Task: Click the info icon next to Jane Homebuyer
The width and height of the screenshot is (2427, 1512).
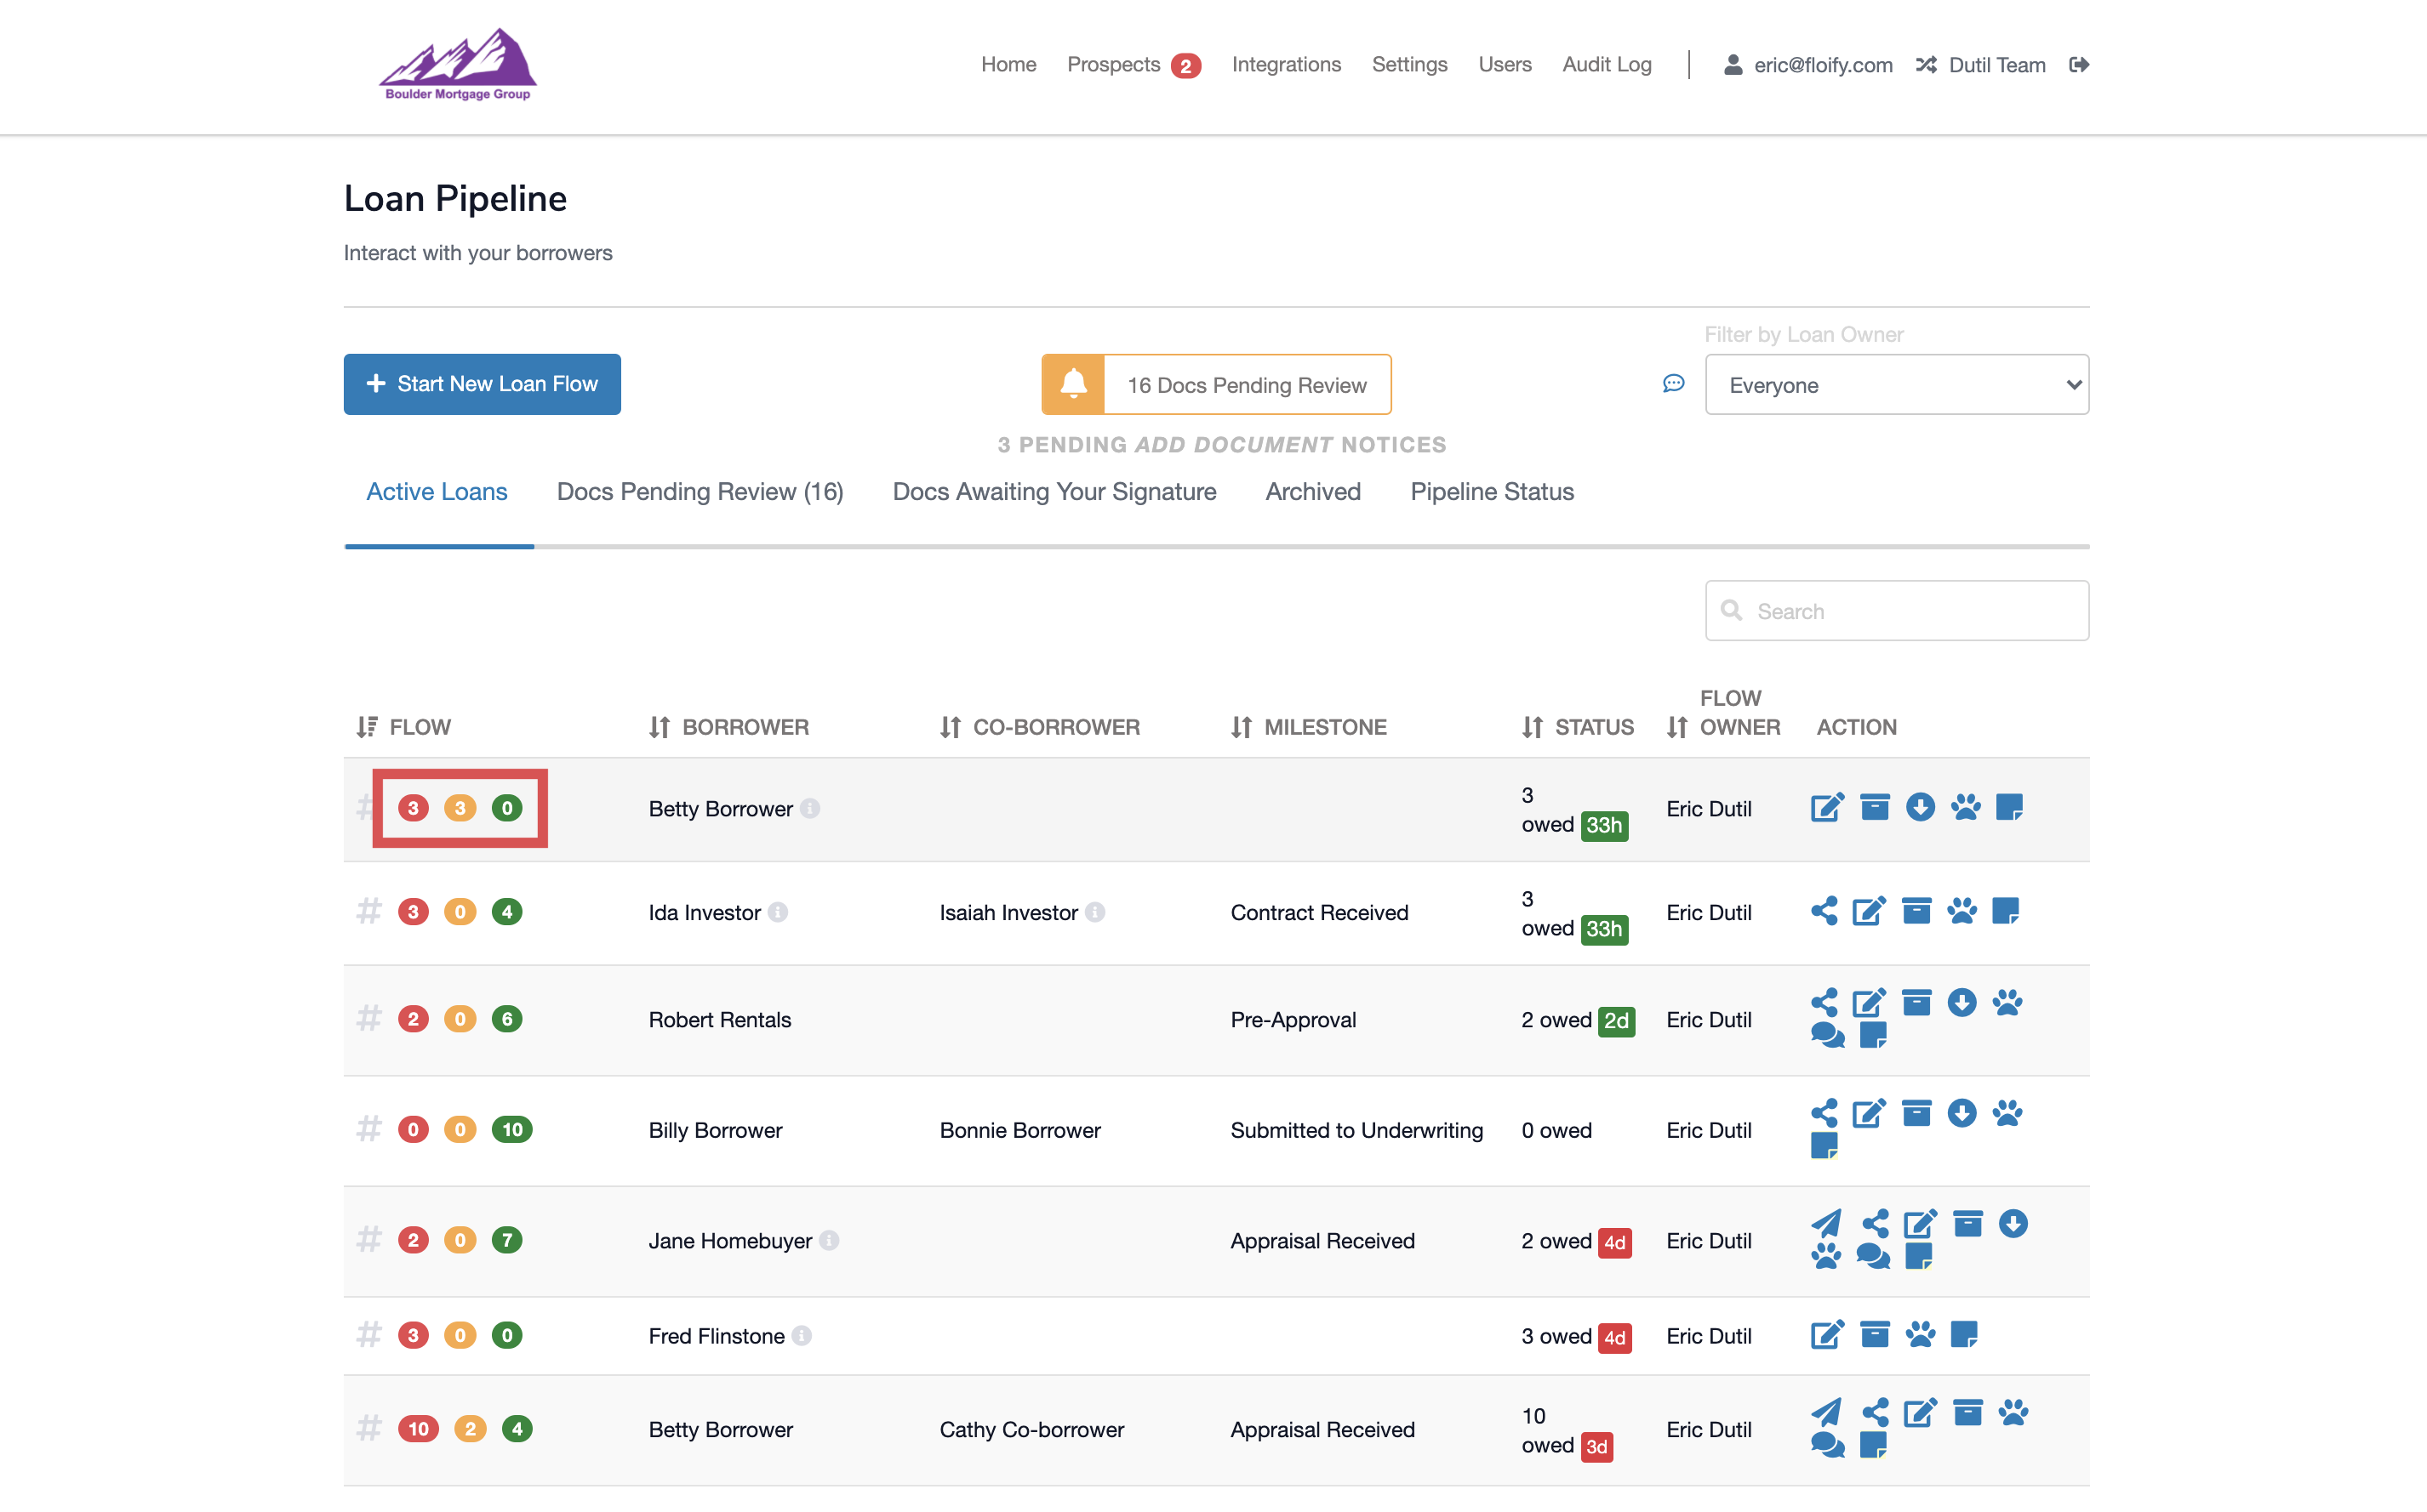Action: 828,1240
